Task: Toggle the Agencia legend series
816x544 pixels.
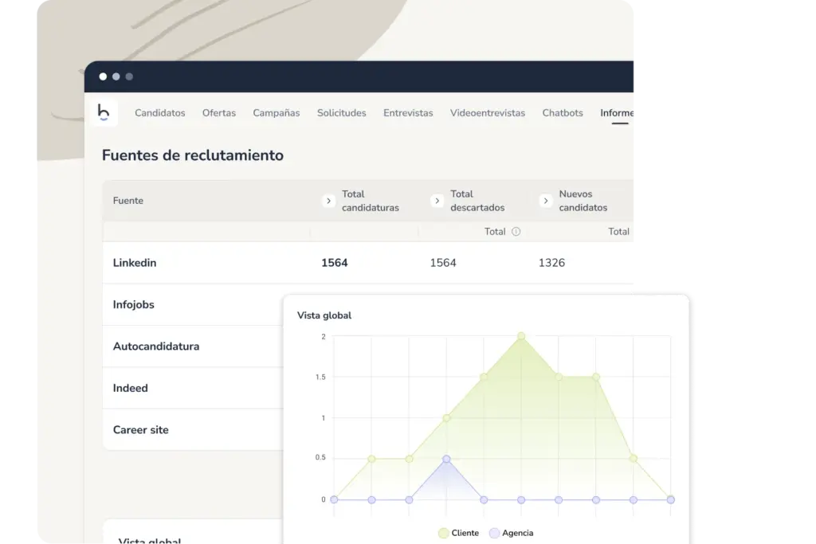Action: click(512, 533)
